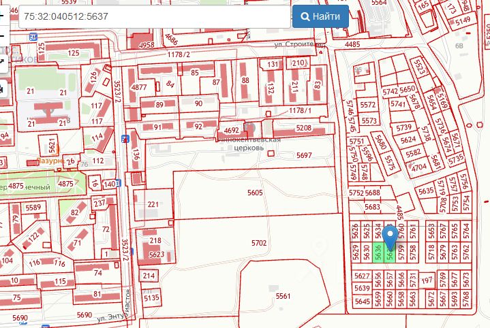
Task: Click the Иннокентьевская церковь landmark icon
Action: [249, 128]
